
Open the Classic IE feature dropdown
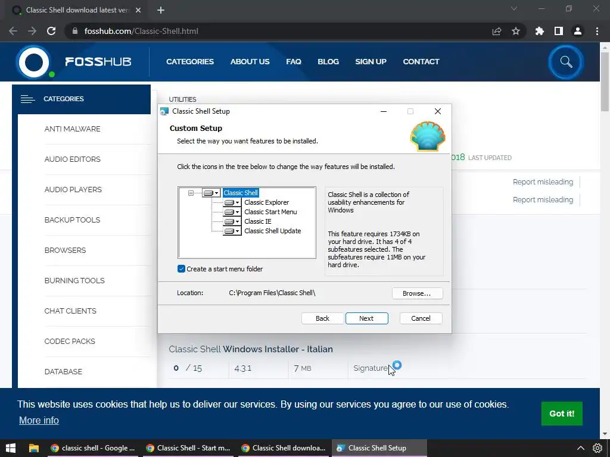pyautogui.click(x=232, y=221)
